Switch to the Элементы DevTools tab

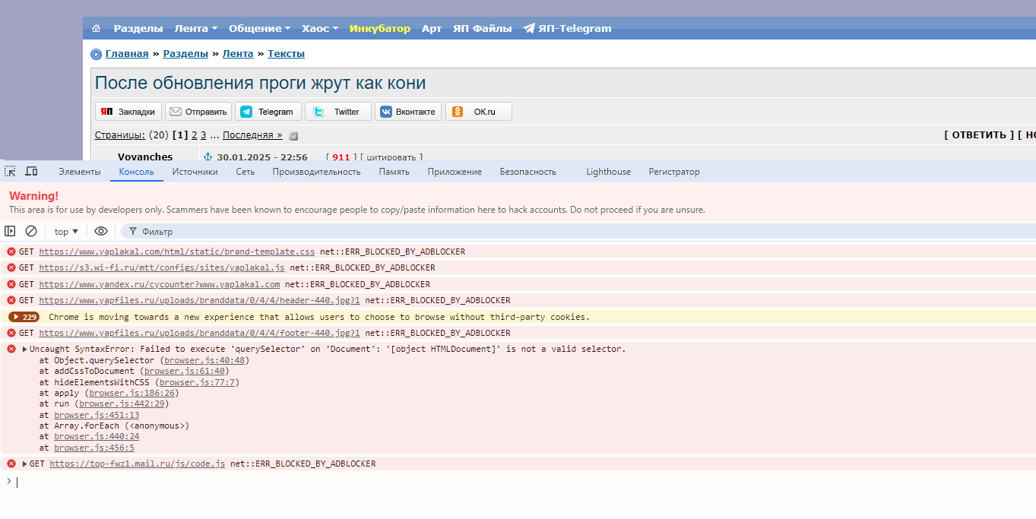pyautogui.click(x=80, y=172)
